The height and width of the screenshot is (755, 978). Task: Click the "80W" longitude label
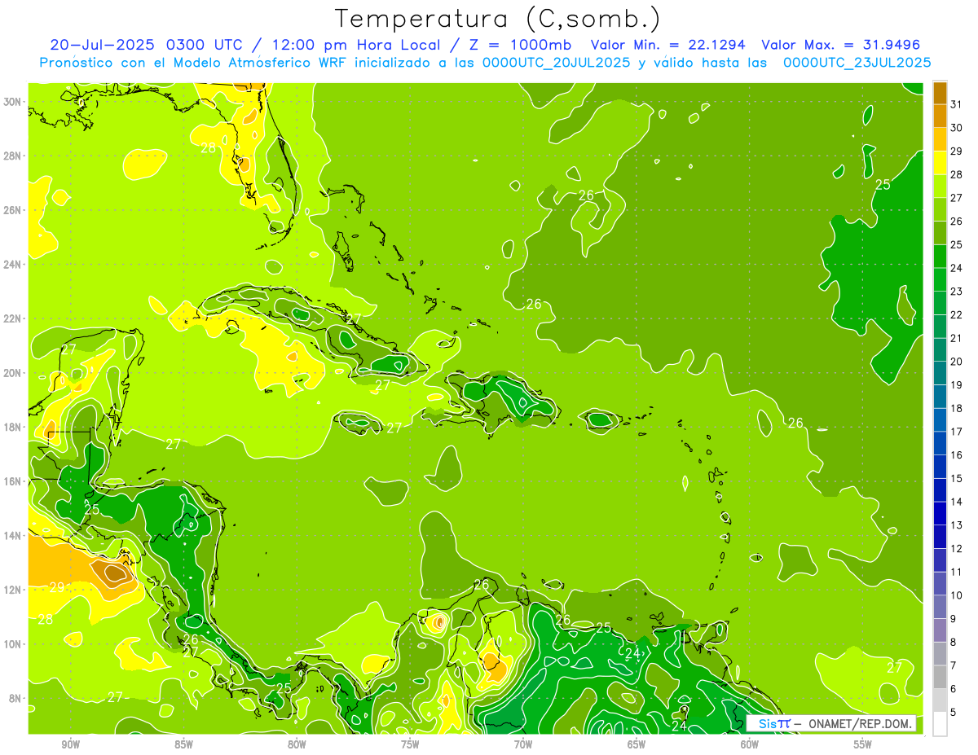pyautogui.click(x=297, y=744)
